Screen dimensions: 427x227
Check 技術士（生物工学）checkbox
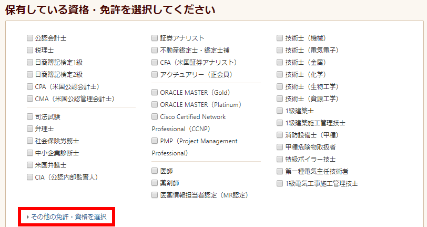[x=280, y=86]
